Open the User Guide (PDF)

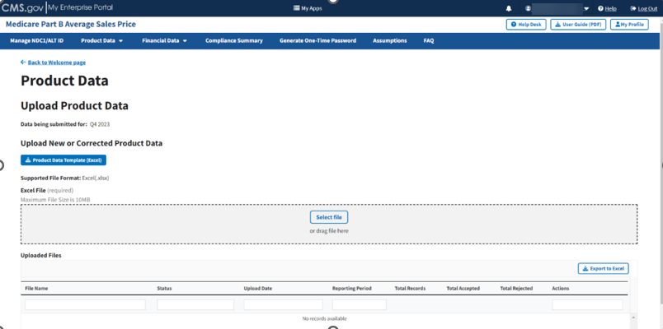pyautogui.click(x=578, y=25)
